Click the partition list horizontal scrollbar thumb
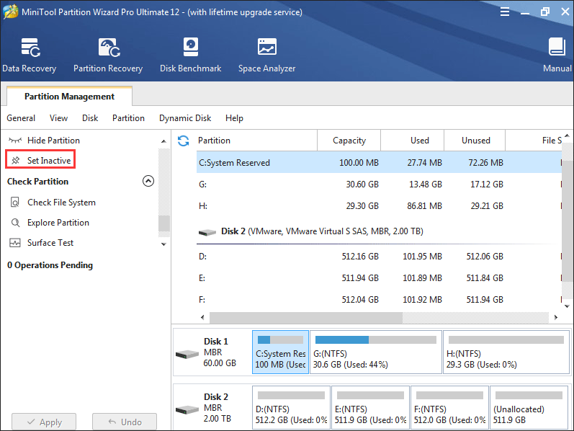Image resolution: width=574 pixels, height=431 pixels. [305, 317]
